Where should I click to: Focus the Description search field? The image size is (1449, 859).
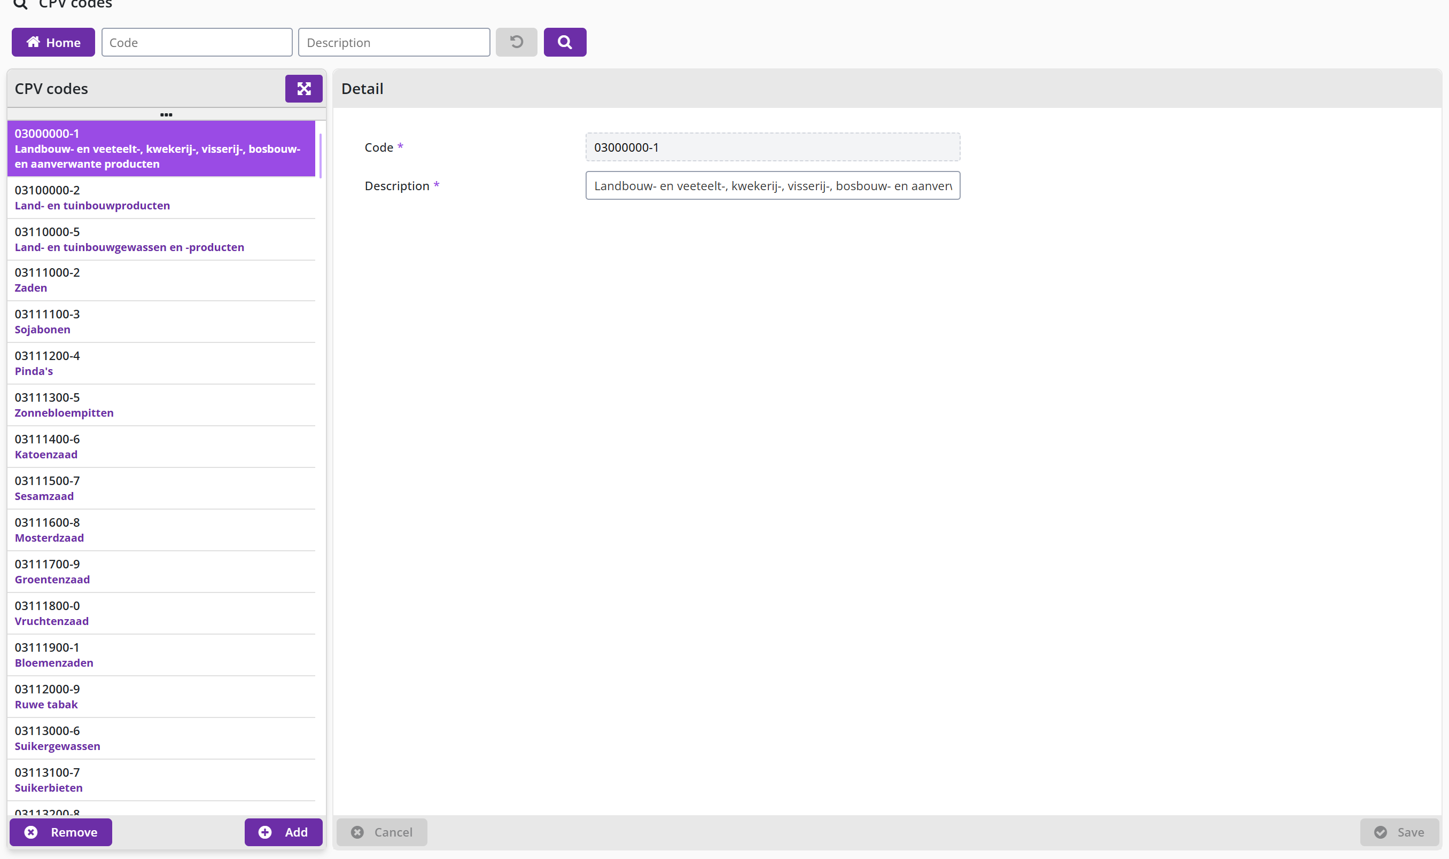click(x=394, y=42)
